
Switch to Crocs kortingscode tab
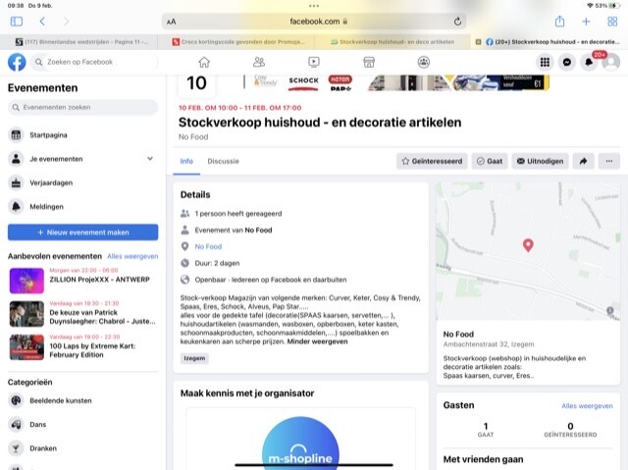(236, 41)
